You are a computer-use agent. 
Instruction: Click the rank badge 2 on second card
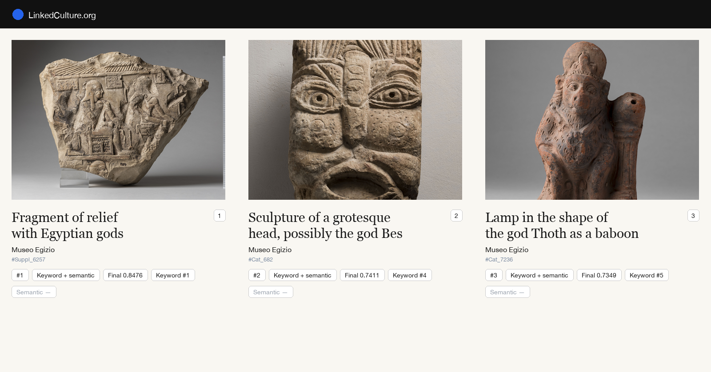456,216
